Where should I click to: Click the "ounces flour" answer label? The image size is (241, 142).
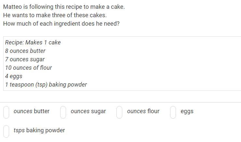143,111
